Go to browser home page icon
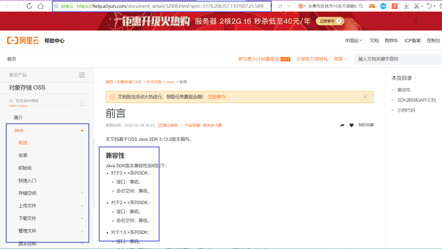The width and height of the screenshot is (442, 249). coord(40,6)
